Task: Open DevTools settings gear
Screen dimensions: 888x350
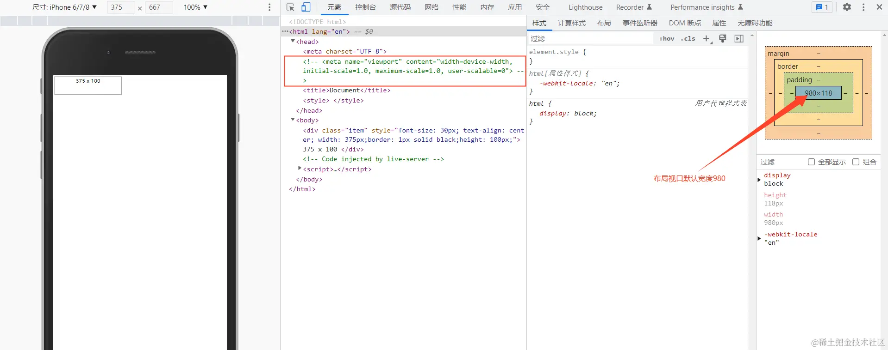Action: coord(847,7)
